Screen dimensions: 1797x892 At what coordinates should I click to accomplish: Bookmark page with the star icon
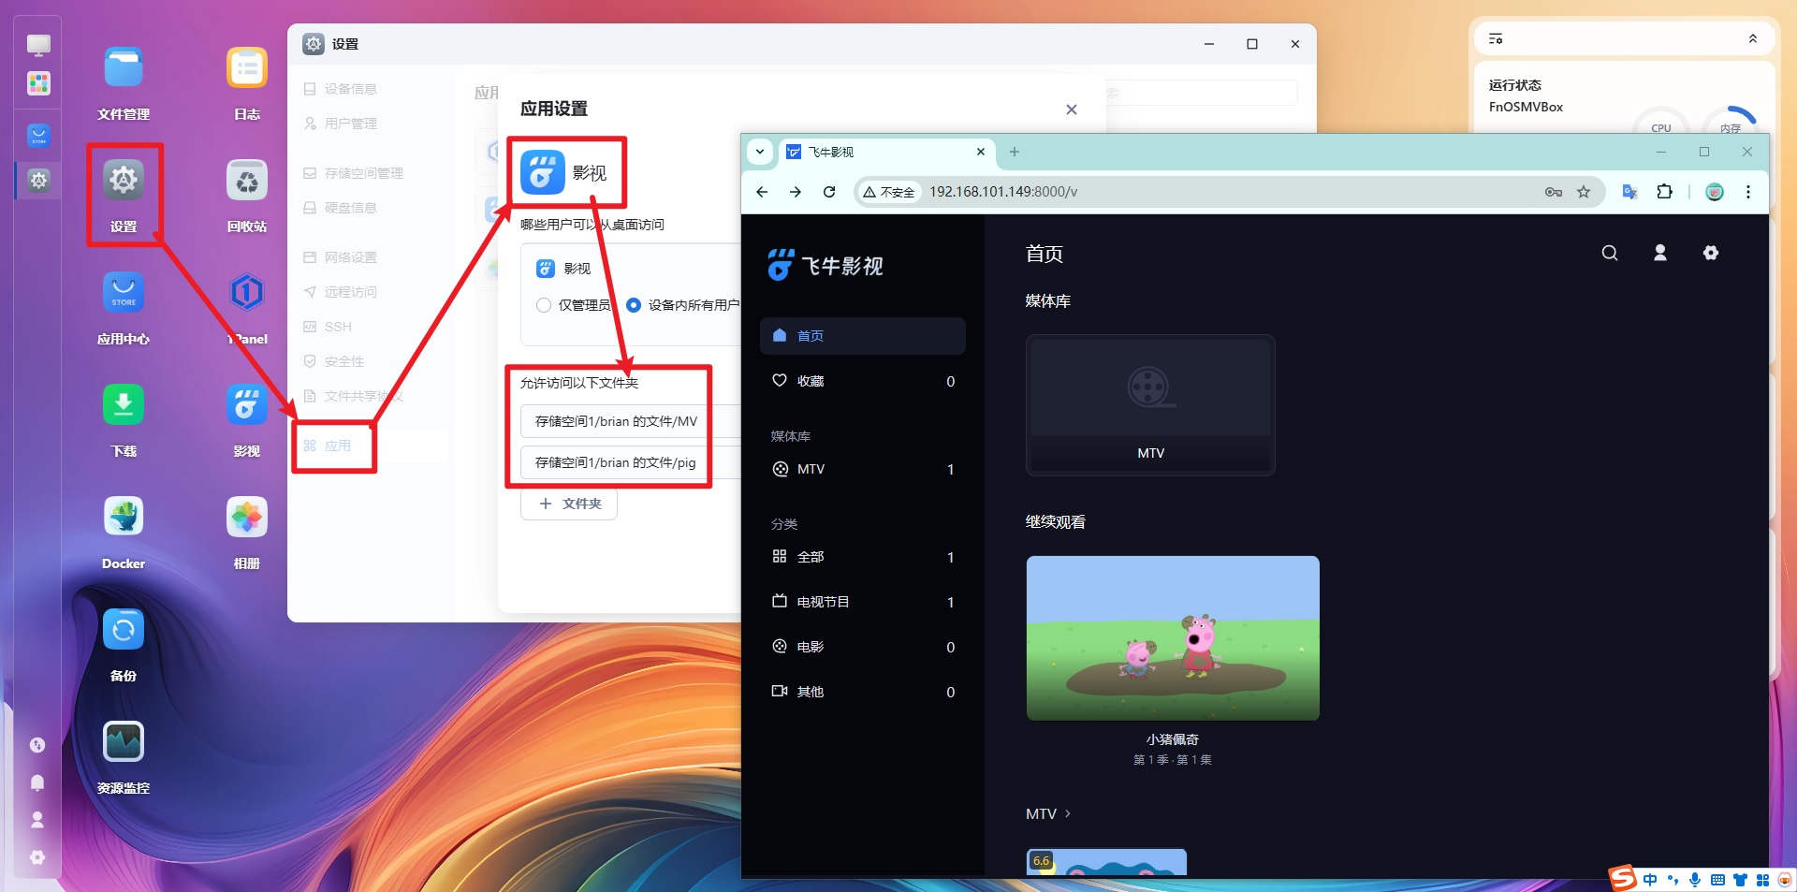pyautogui.click(x=1583, y=192)
